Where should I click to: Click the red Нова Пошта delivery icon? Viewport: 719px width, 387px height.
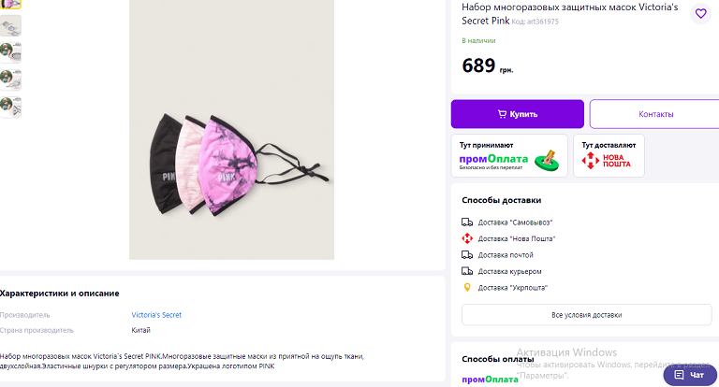point(467,238)
